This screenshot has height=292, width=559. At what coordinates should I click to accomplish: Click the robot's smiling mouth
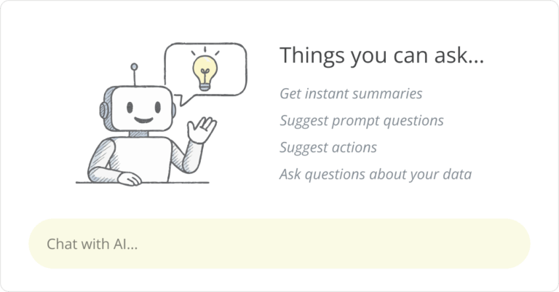(x=143, y=119)
